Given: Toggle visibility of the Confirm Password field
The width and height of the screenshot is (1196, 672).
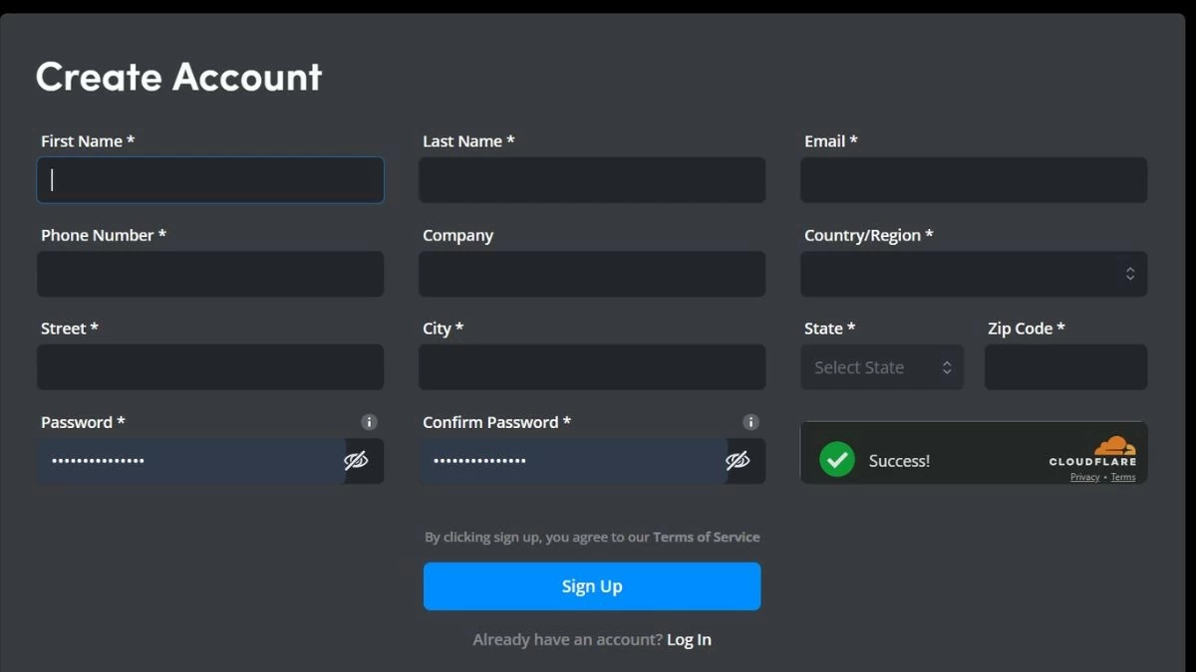Looking at the screenshot, I should tap(738, 461).
